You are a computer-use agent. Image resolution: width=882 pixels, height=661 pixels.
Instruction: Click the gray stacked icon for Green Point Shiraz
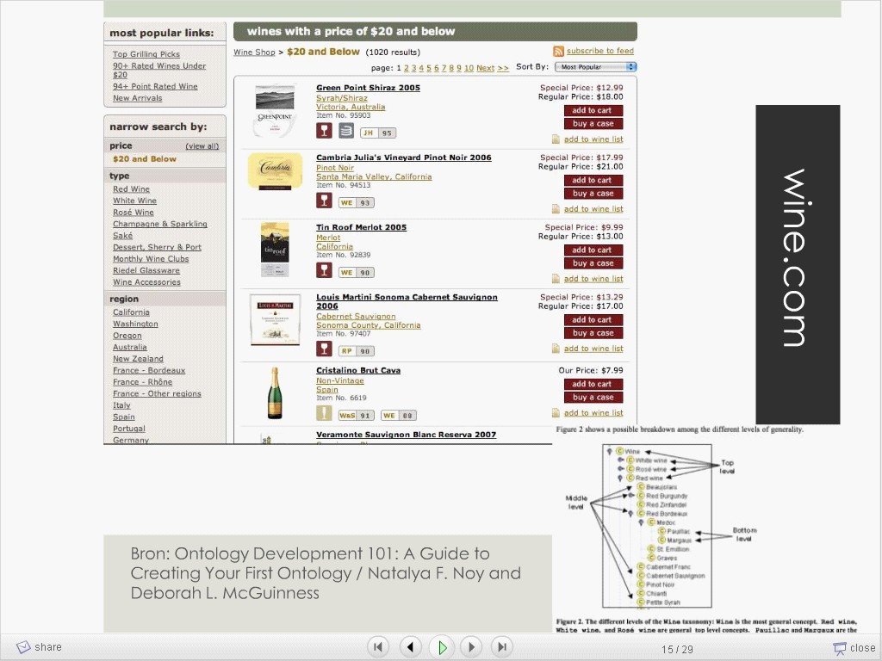(346, 131)
